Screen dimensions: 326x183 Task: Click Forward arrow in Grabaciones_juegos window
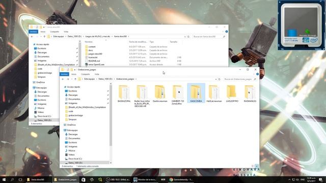click(68, 79)
